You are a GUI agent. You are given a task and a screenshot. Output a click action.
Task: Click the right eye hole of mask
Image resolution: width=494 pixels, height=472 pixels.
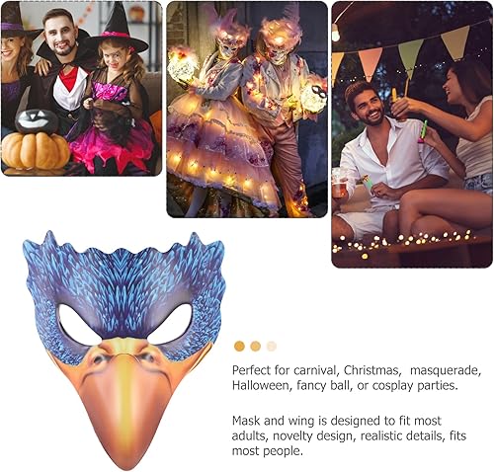171,323
